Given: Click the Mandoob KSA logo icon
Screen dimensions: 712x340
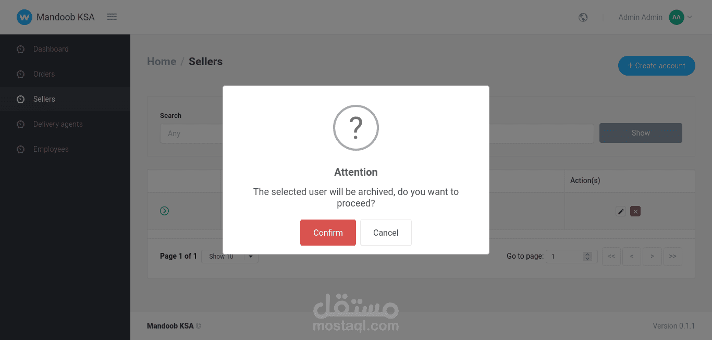Looking at the screenshot, I should [24, 17].
